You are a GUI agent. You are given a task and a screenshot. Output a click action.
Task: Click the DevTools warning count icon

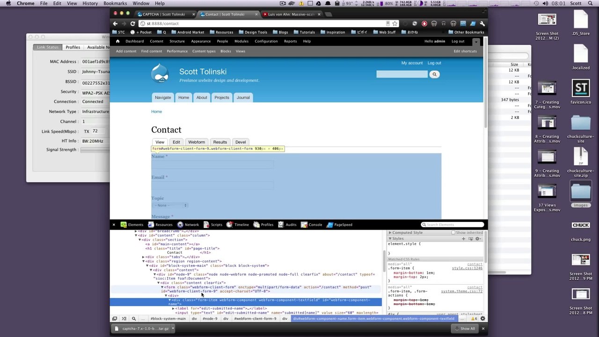click(x=474, y=319)
